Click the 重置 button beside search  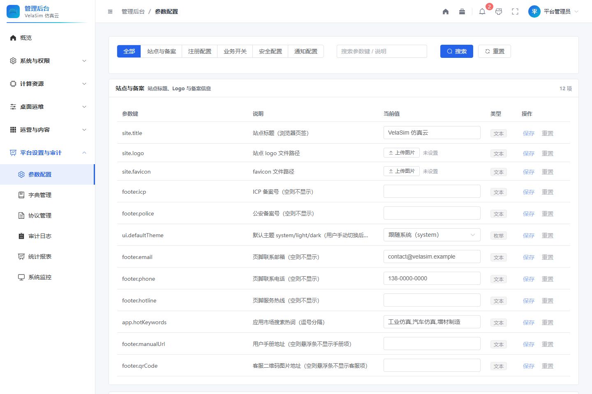point(495,51)
